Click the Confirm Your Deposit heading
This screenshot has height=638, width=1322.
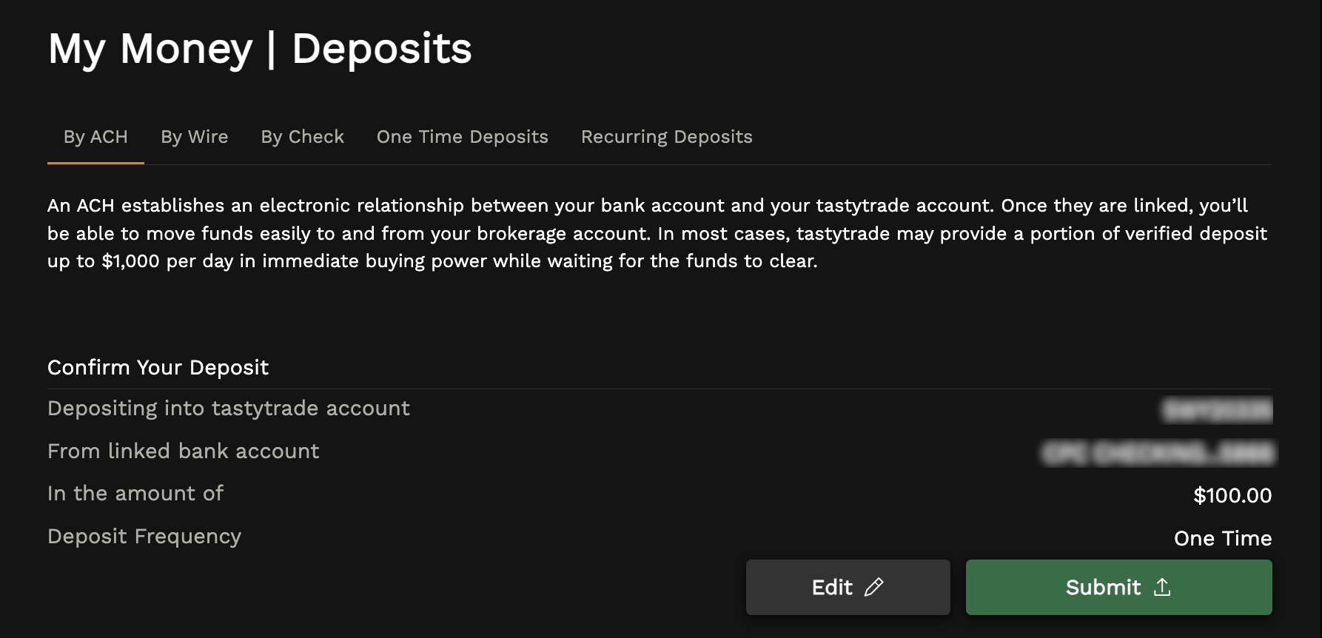158,367
